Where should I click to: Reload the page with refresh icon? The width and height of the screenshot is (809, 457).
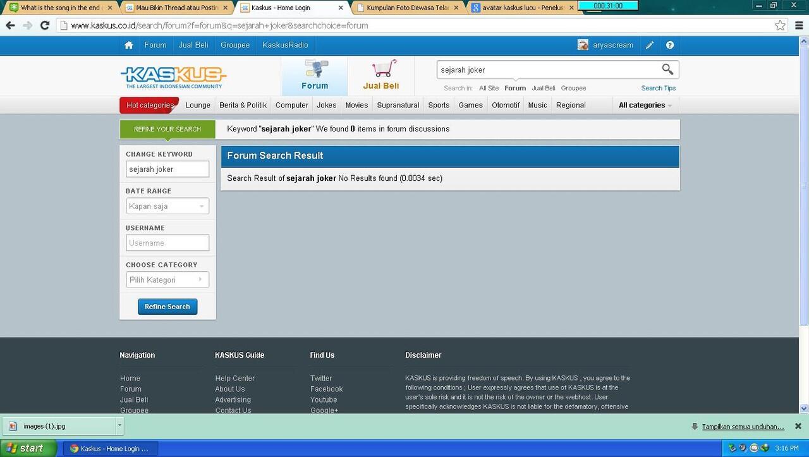tap(45, 26)
